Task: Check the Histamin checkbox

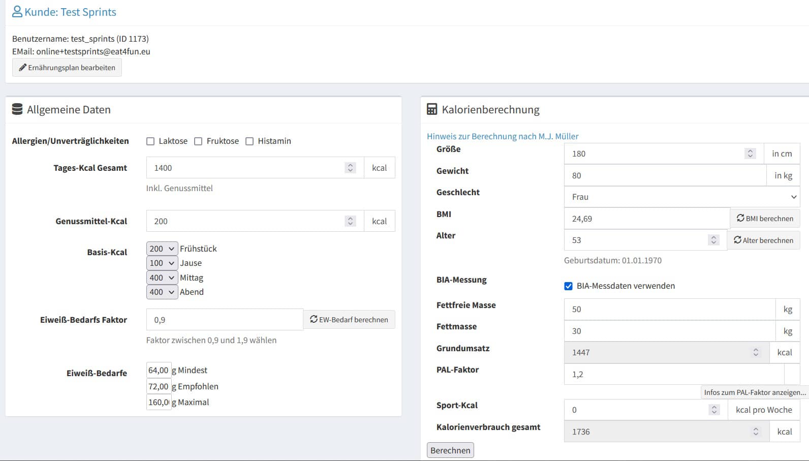Action: coord(250,141)
